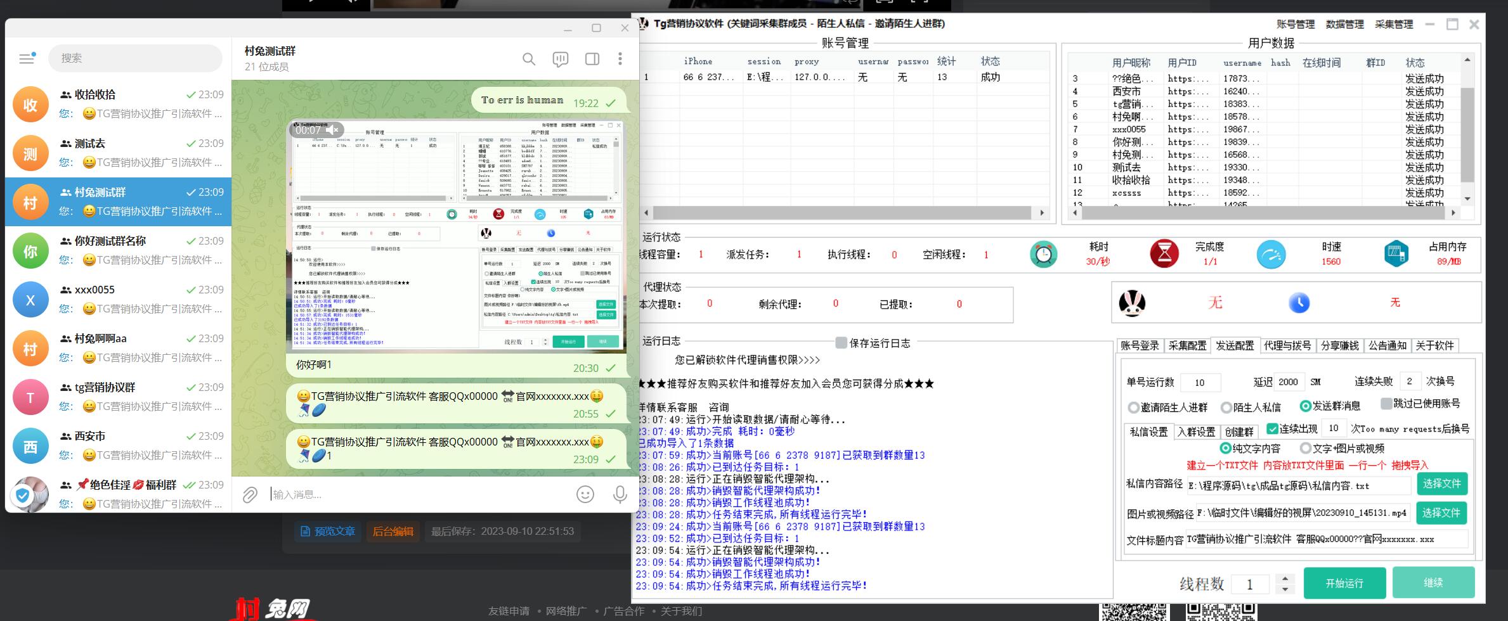Click 选择文件 button for 私信内容路径
The width and height of the screenshot is (1508, 621).
point(1441,484)
